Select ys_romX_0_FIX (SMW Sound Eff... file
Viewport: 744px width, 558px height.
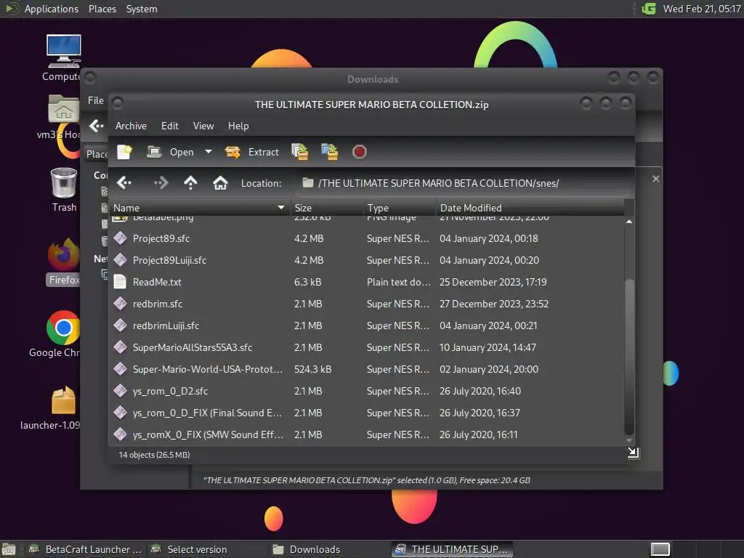pyautogui.click(x=367, y=434)
